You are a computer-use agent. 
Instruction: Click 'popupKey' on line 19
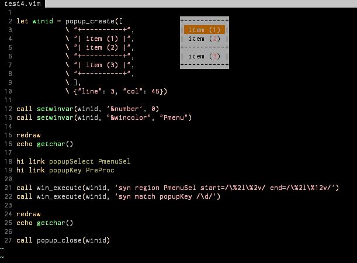(65, 170)
